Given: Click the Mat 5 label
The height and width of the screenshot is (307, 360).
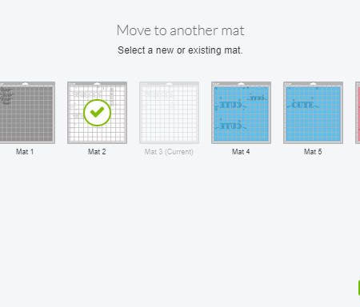Looking at the screenshot, I should point(313,152).
